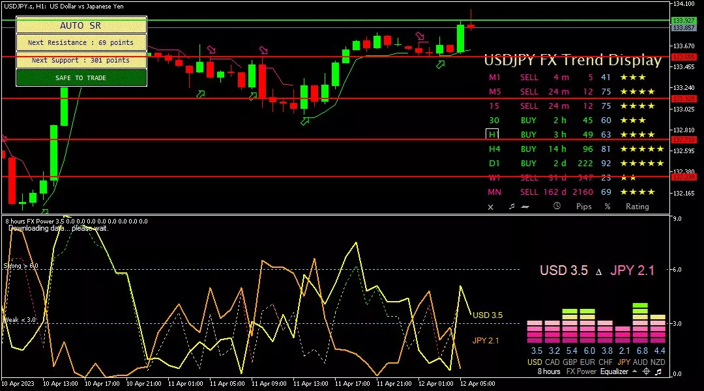This screenshot has width=704, height=391.
Task: Click the red 133.128 level label
Action: 683,99
